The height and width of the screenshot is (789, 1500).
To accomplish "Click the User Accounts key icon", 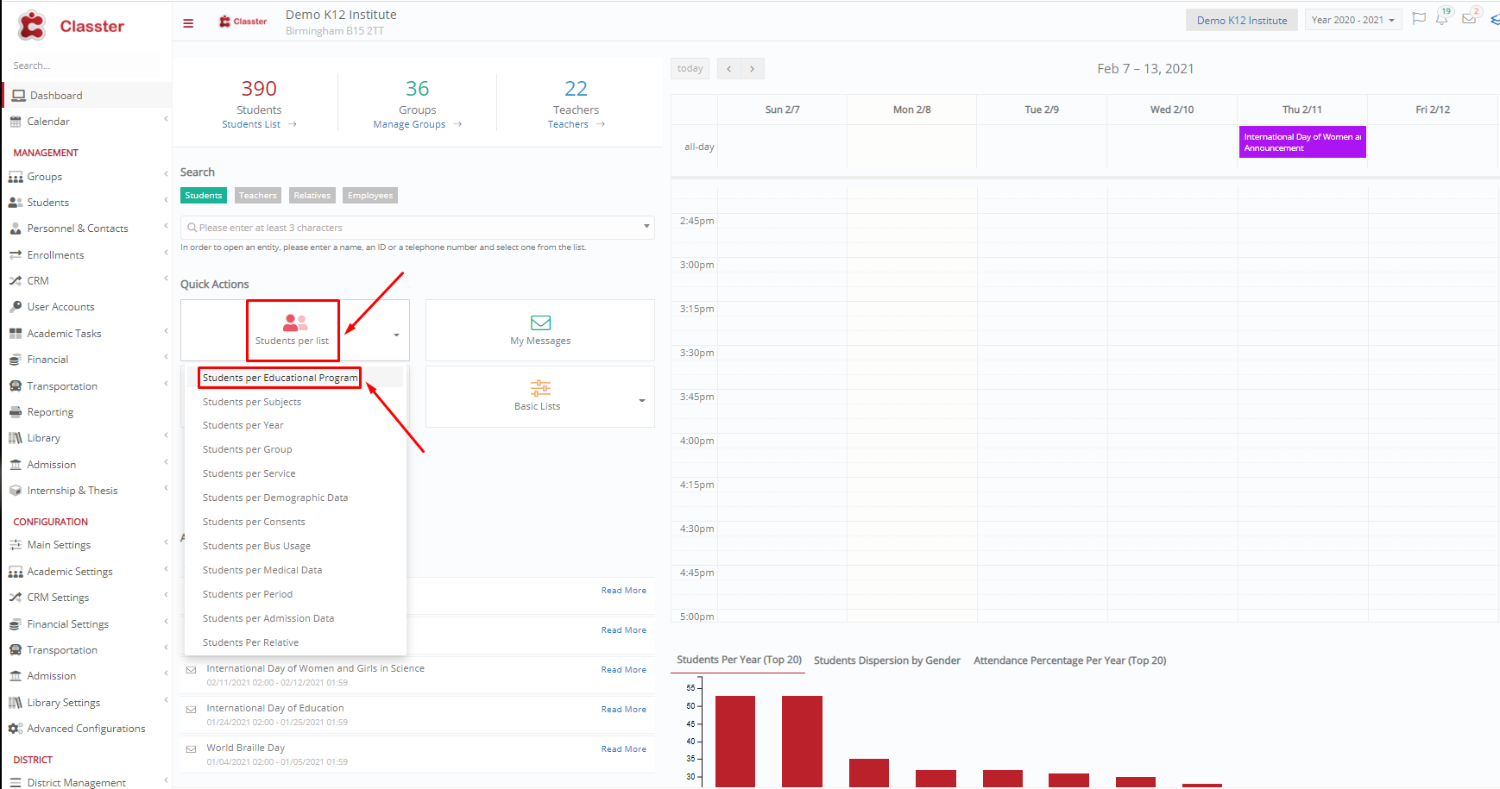I will (x=16, y=307).
